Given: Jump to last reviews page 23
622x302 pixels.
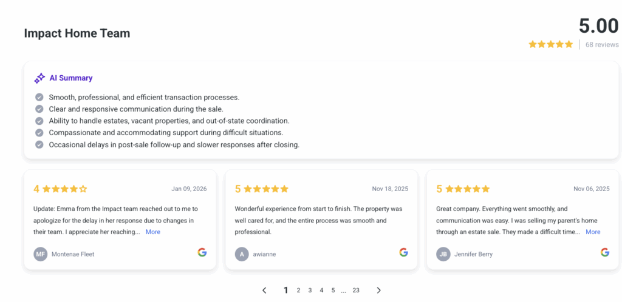Looking at the screenshot, I should click(x=356, y=290).
